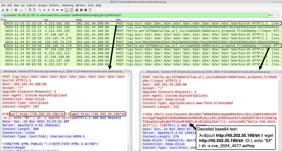Viewport: 282px width, 151px height.
Task: Go to previous packet arrow icon
Action: pyautogui.click(x=44, y=10)
